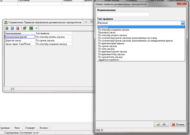Screen dimensions: 190x135
Task: Click the table settings toolbar icon
Action: pos(25,28)
